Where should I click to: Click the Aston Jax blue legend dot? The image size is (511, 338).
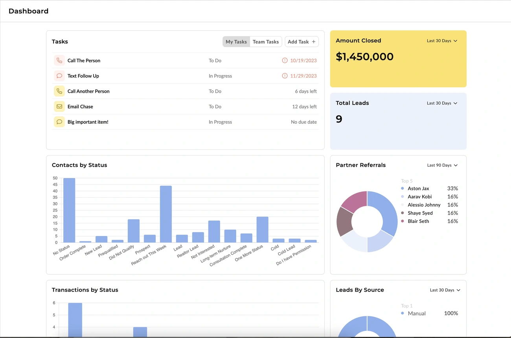pos(403,189)
